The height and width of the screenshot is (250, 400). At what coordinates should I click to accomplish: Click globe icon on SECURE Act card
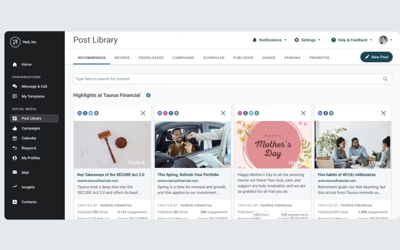tap(96, 113)
